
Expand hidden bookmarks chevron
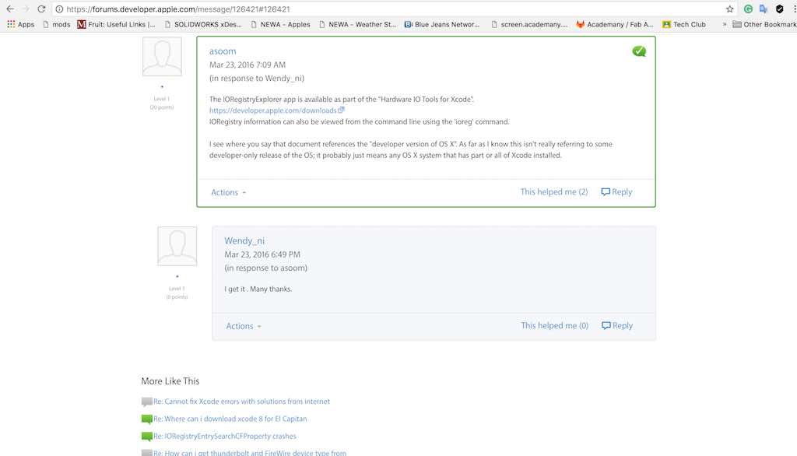point(725,24)
